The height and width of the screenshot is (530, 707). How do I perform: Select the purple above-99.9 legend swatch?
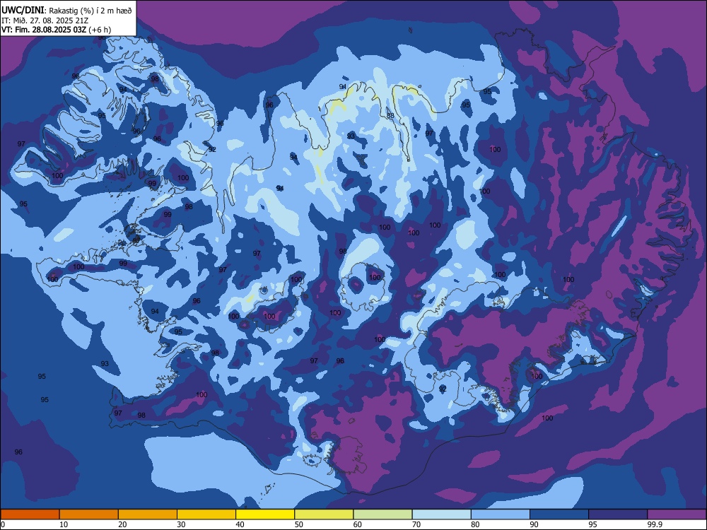[677, 514]
